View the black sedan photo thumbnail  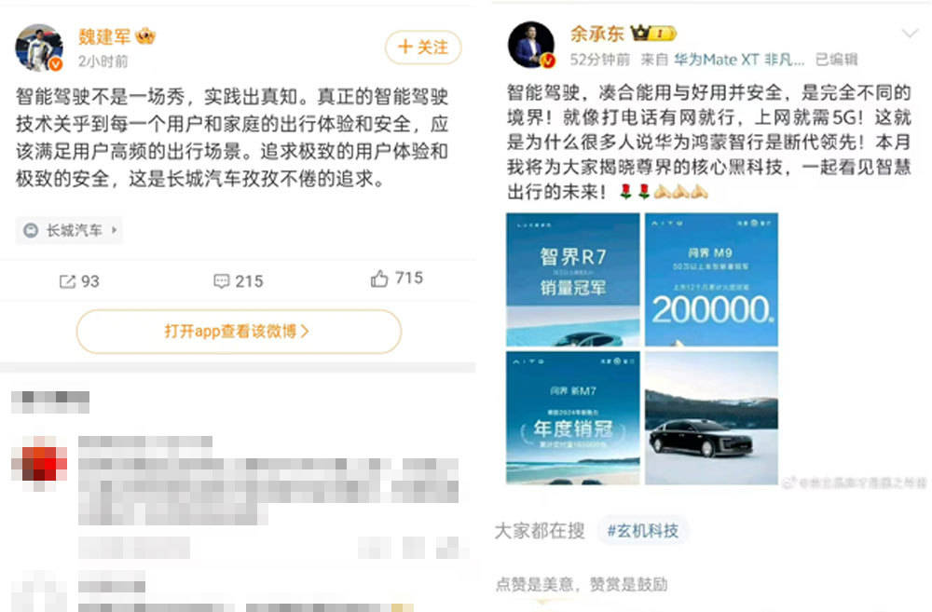coord(711,417)
